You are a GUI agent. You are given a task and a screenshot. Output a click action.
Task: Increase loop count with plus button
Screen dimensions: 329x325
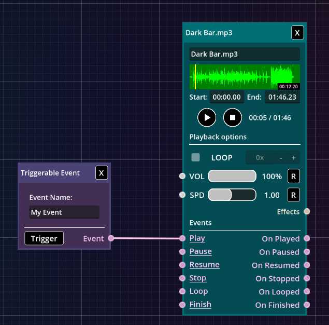(x=293, y=158)
